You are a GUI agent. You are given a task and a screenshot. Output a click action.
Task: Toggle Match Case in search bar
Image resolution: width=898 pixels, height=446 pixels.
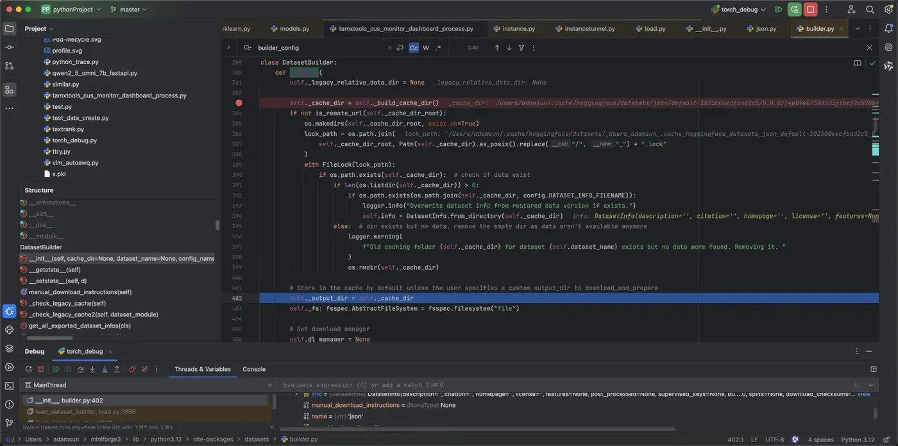[x=414, y=48]
